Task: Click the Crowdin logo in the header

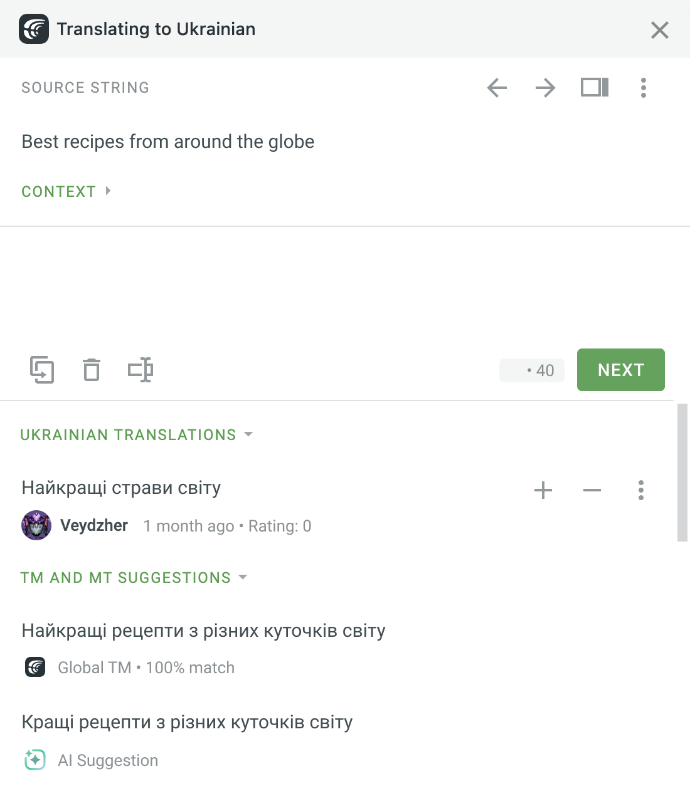Action: [34, 28]
